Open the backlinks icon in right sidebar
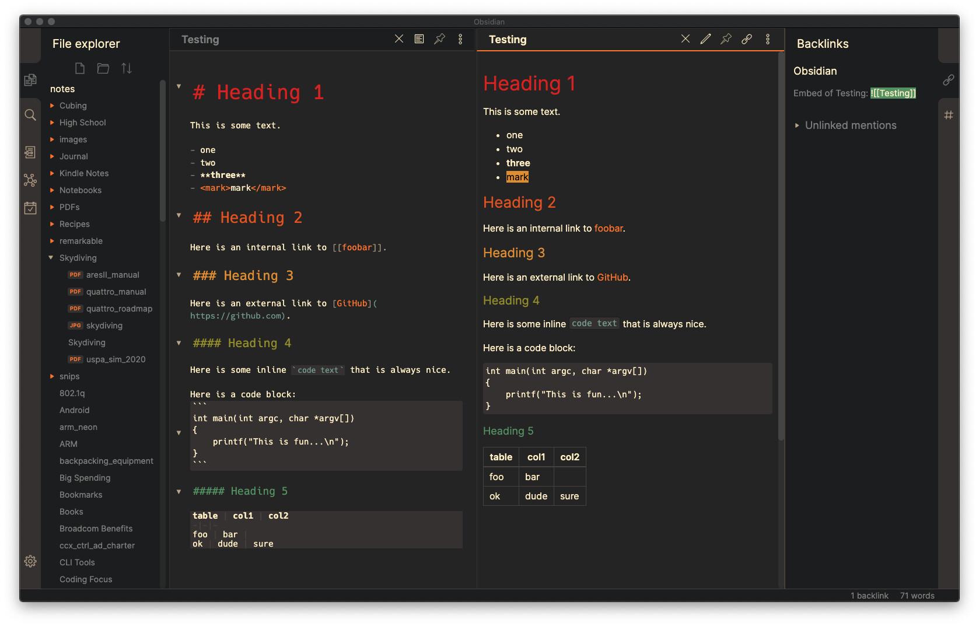 point(949,80)
